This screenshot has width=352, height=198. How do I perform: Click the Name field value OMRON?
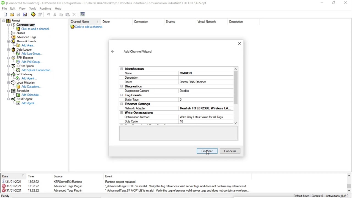206,73
